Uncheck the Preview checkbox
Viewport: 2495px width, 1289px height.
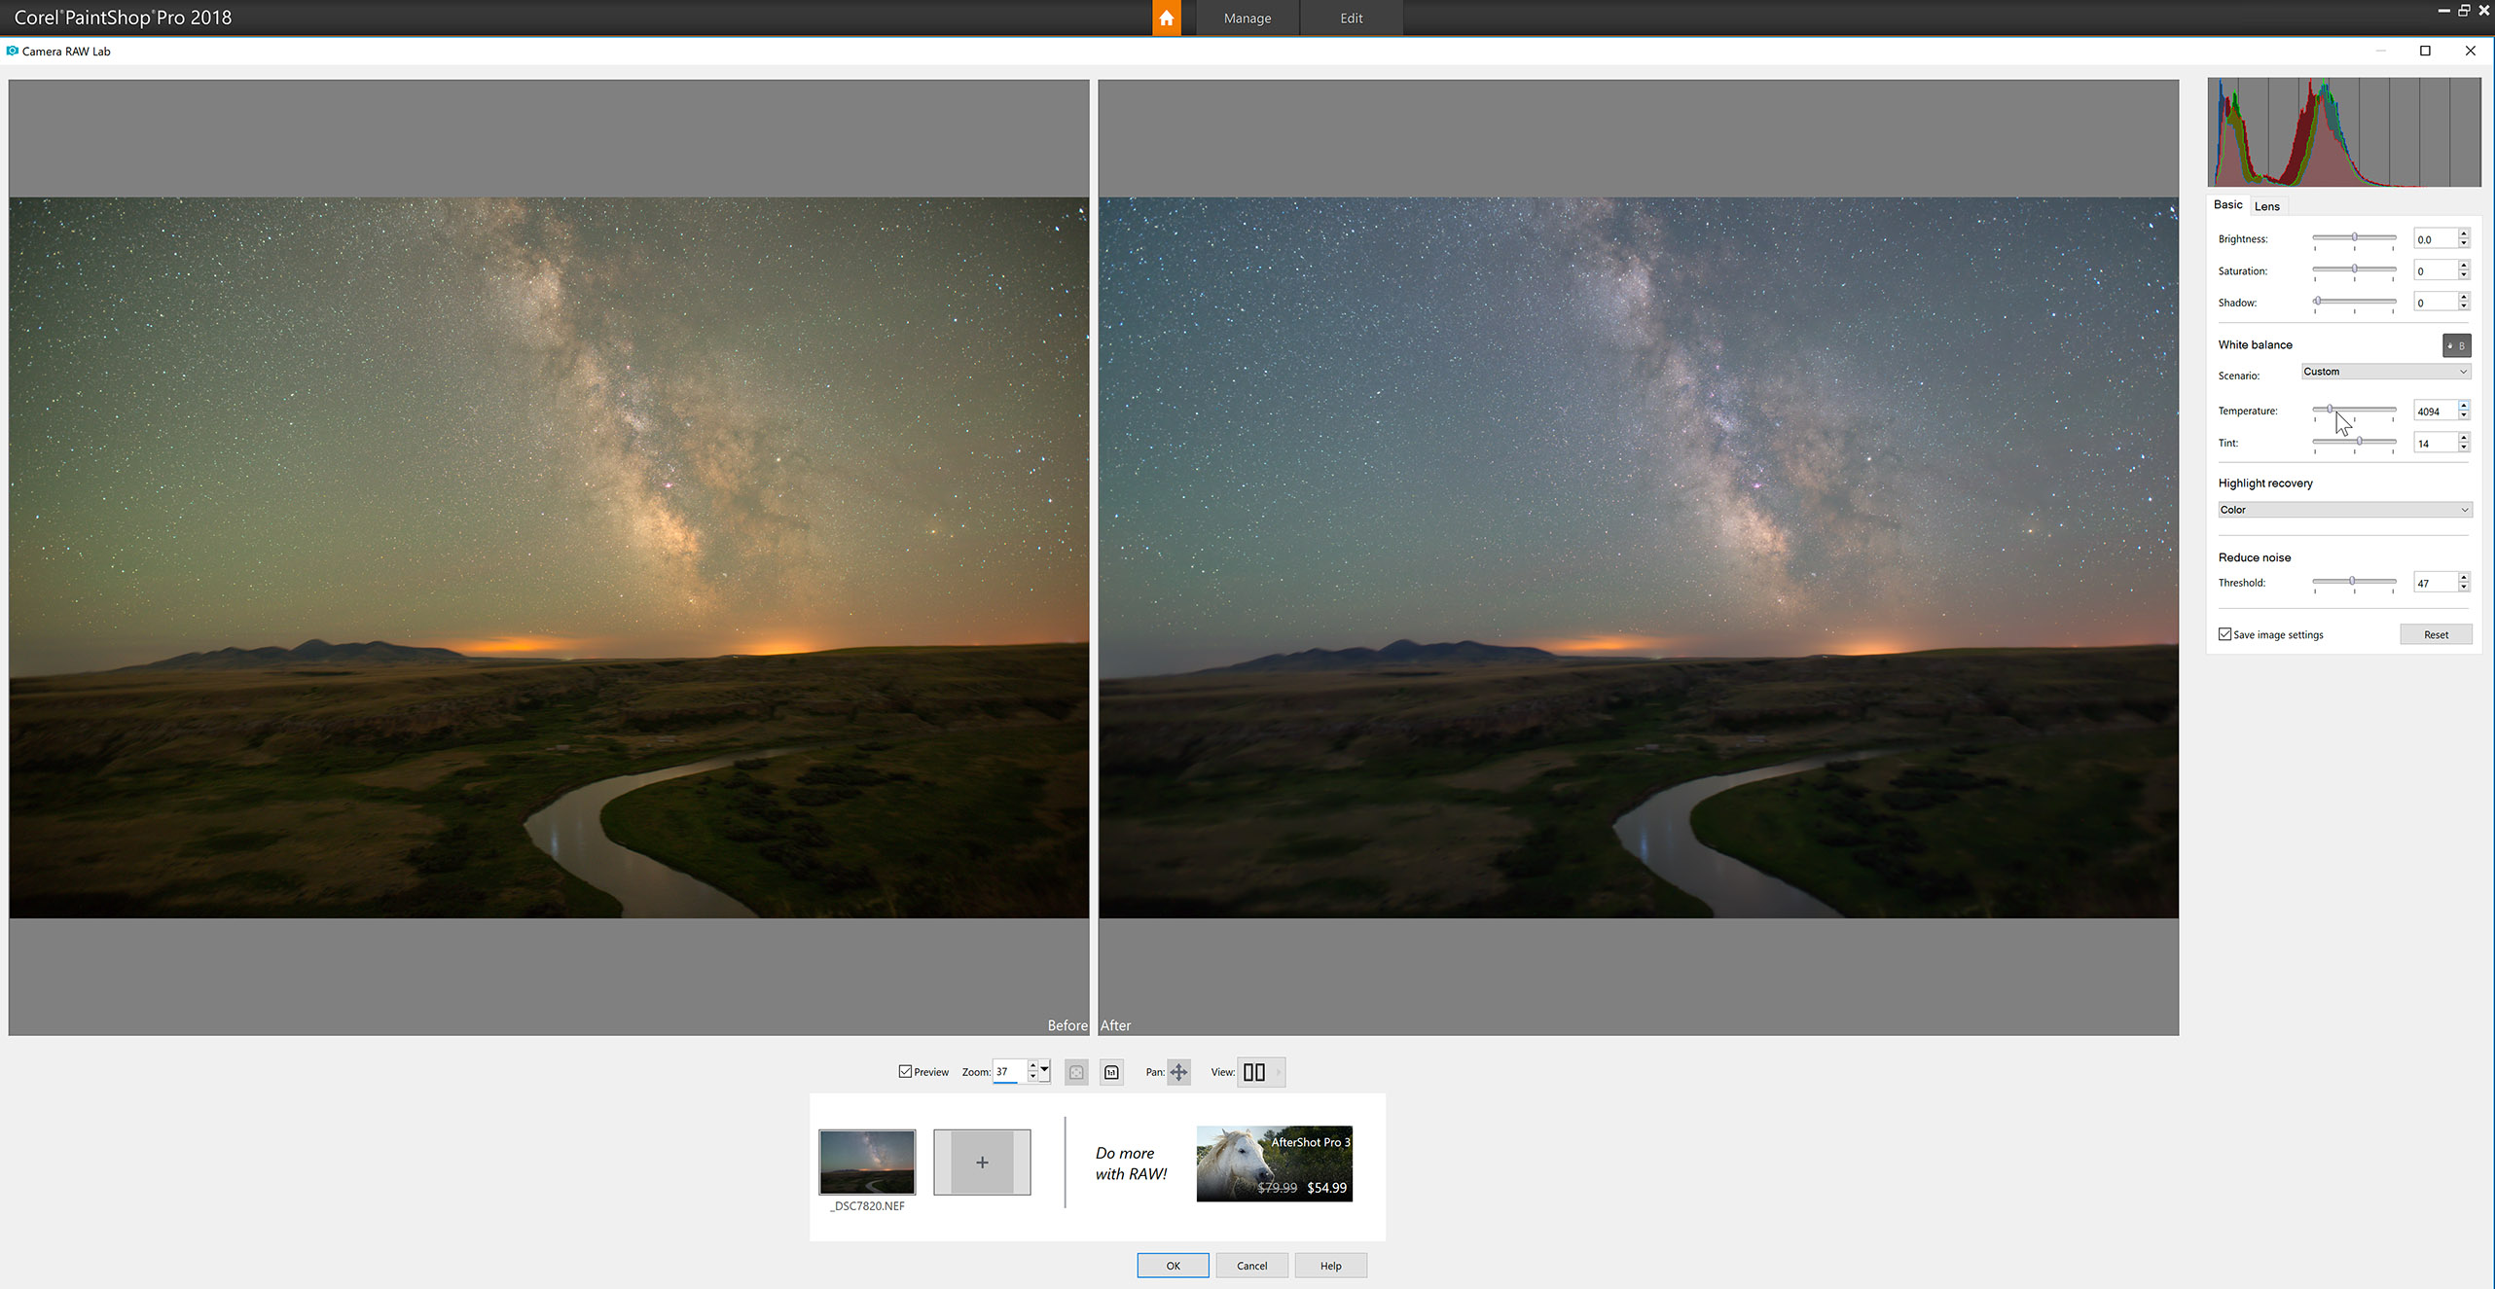click(x=905, y=1071)
